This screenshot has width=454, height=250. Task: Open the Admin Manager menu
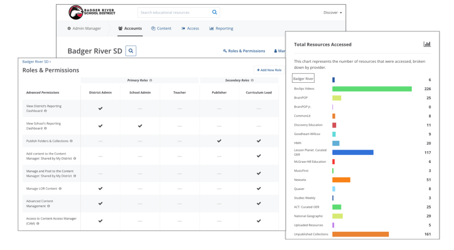(84, 28)
